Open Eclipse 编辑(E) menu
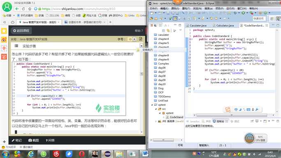Image resolution: width=281 pixels, height=158 pixels. click(x=164, y=8)
